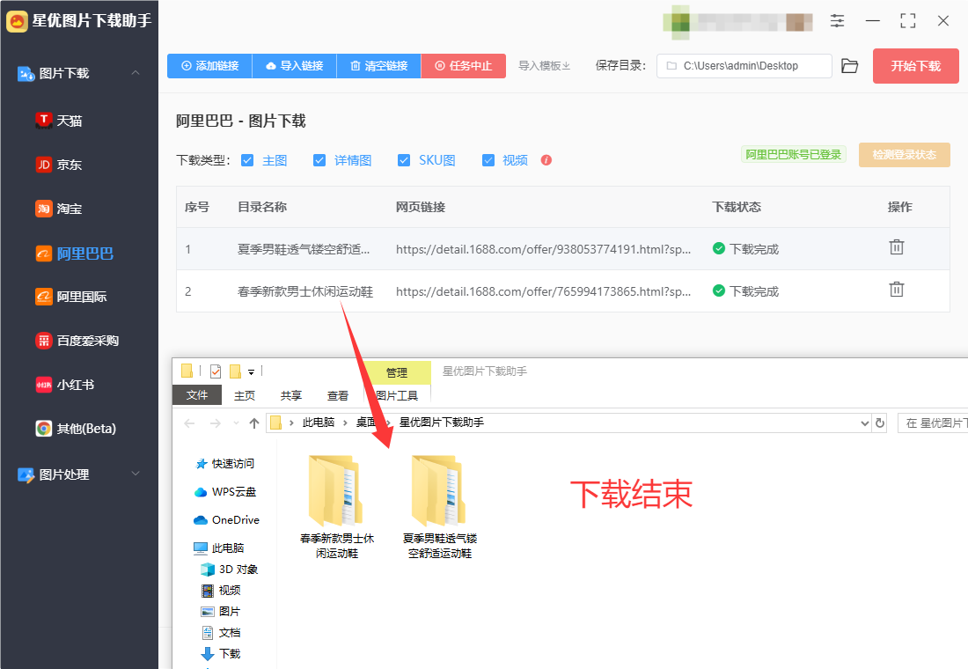Select 图片 in the Explorer tree
Viewport: 968px width, 669px height.
pos(221,612)
